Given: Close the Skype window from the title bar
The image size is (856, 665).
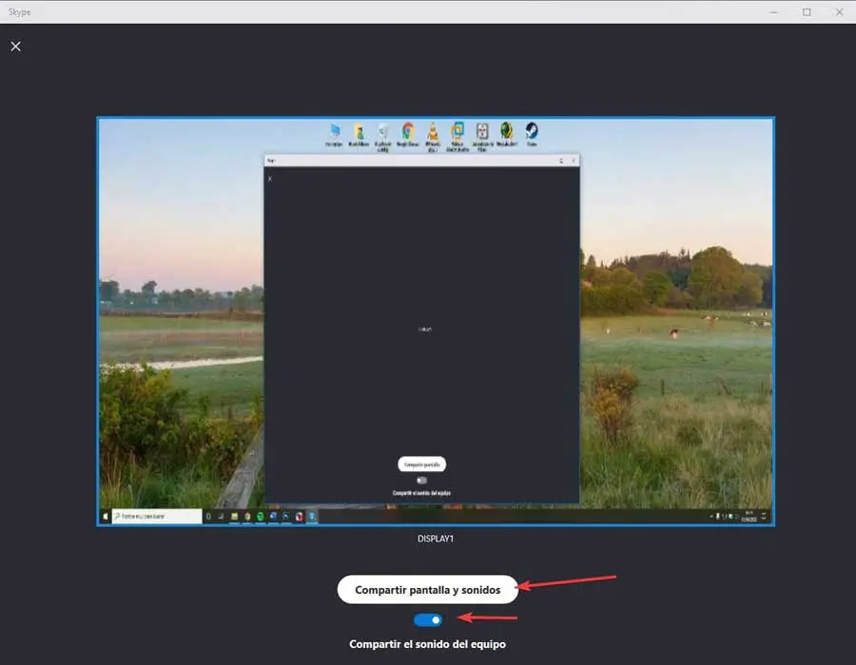Looking at the screenshot, I should click(839, 12).
